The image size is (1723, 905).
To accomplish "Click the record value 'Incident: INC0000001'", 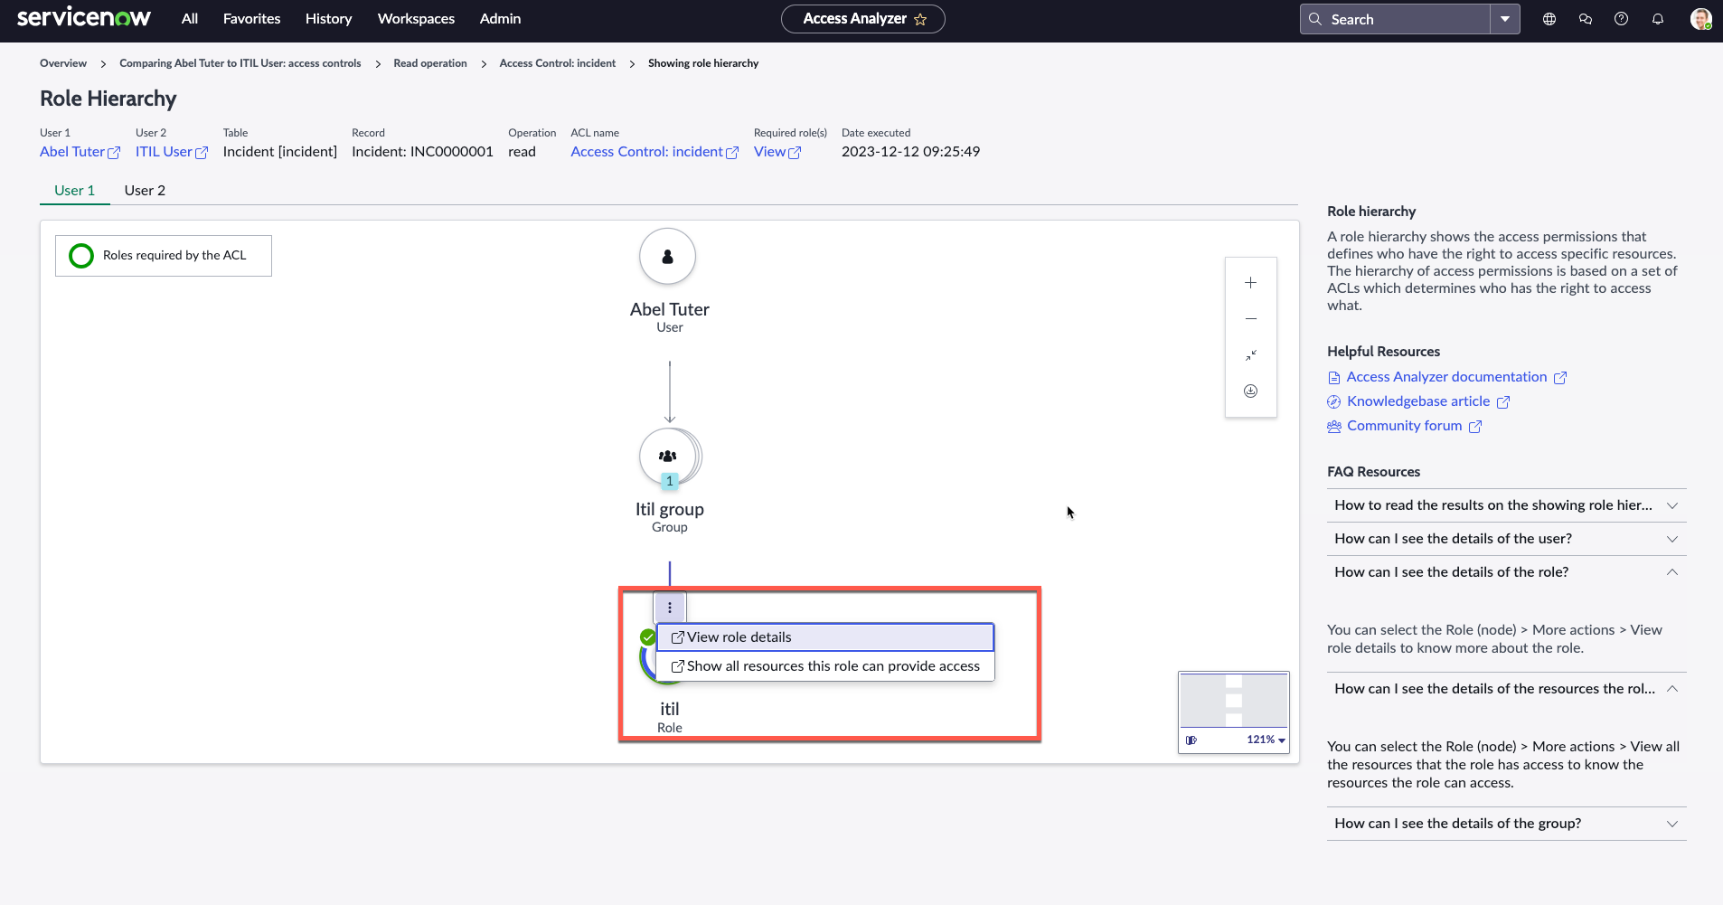I will click(422, 152).
